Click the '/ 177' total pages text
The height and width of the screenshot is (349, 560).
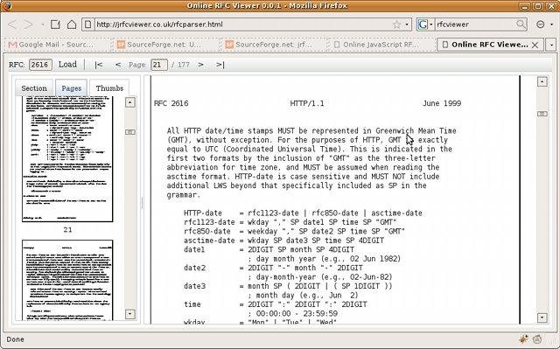tap(180, 65)
